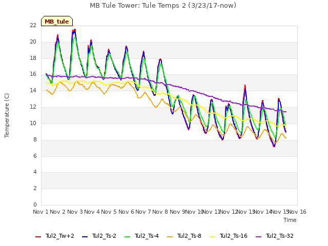Click the orange Tul2_Ts-8 legend swatch
Viewport: 328px width, 246px height.
(170, 237)
